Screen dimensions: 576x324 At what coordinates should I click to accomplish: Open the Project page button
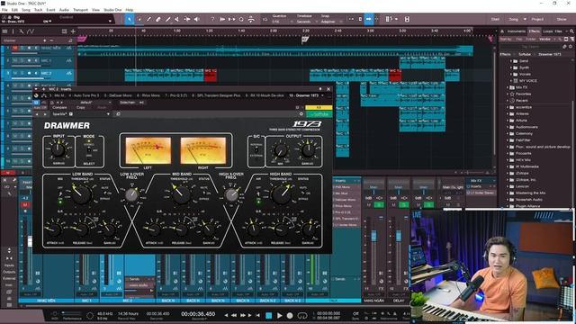tap(537, 19)
